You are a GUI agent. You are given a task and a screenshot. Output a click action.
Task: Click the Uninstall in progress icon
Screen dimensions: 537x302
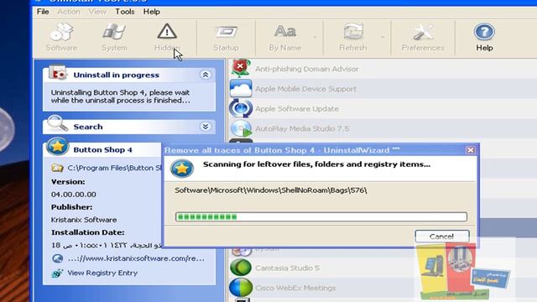coord(57,73)
